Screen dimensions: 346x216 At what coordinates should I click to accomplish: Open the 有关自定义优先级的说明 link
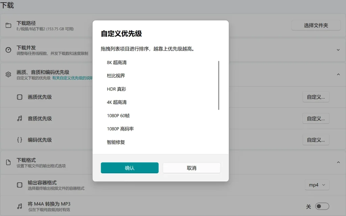pos(72,78)
